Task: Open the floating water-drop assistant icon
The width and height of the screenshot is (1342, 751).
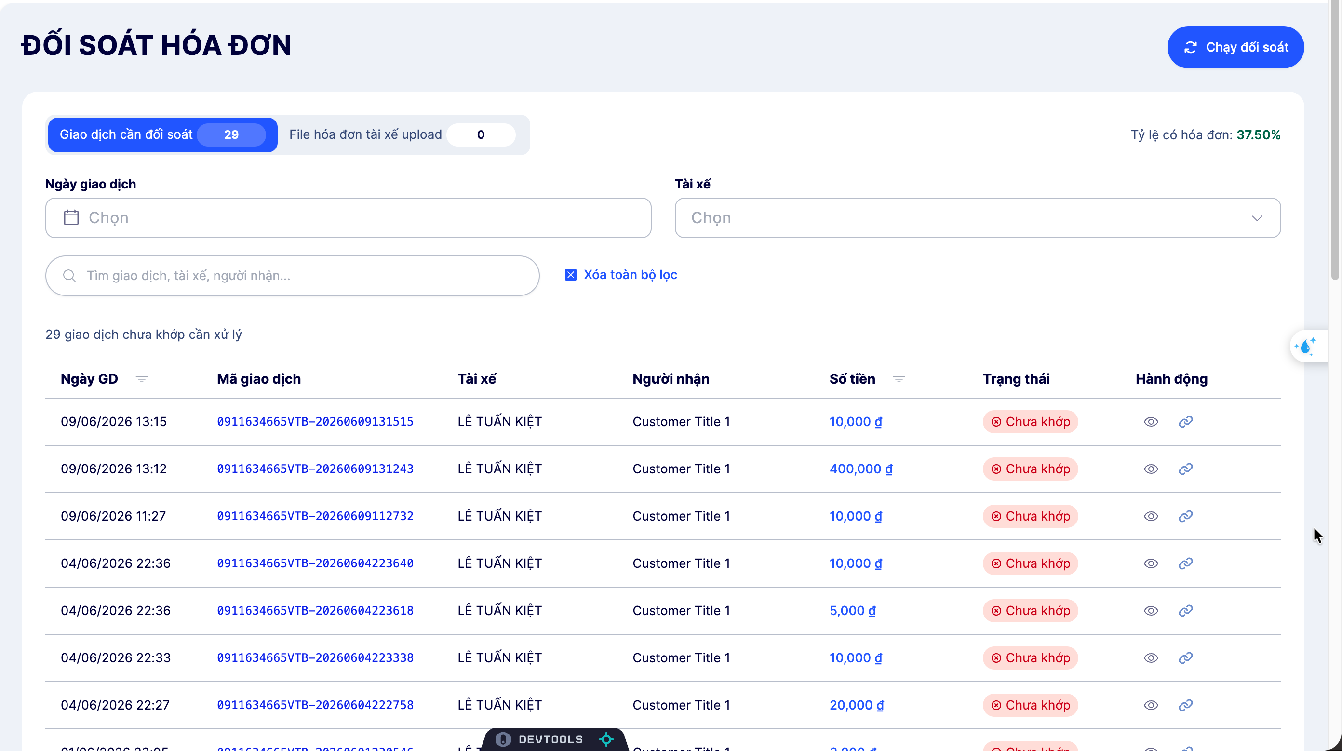Action: point(1305,346)
